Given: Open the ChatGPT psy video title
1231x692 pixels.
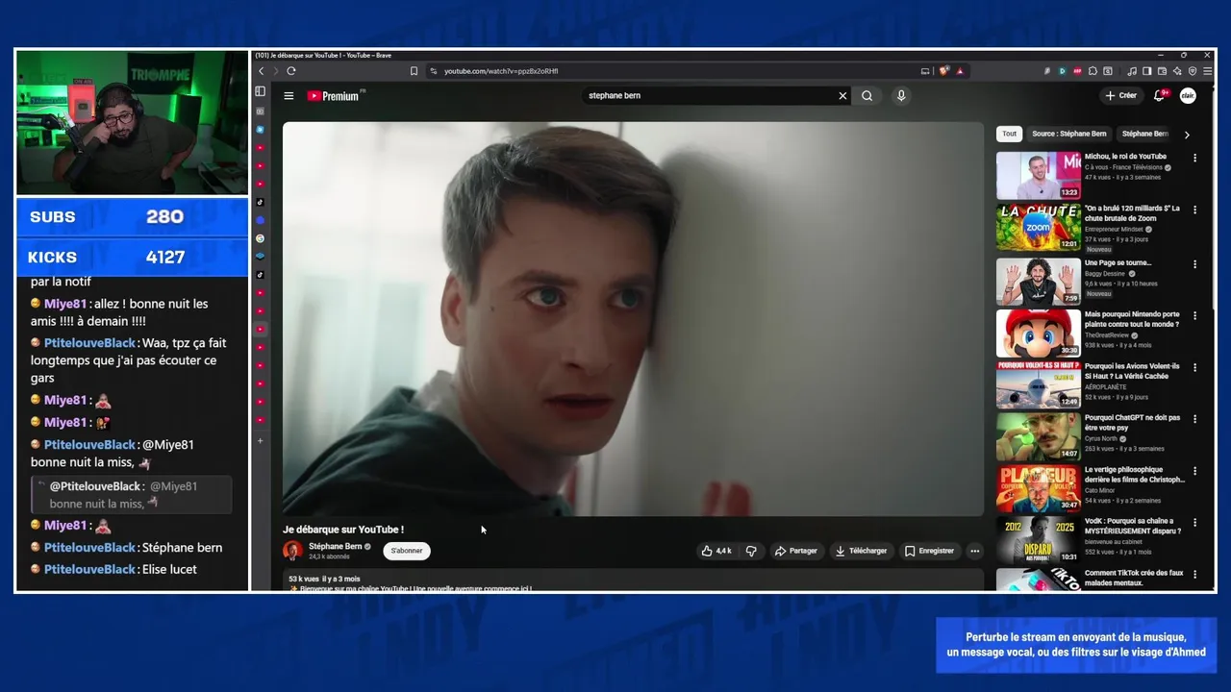Looking at the screenshot, I should point(1132,423).
